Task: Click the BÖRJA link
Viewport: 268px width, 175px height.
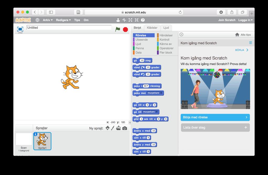Action: (242, 50)
